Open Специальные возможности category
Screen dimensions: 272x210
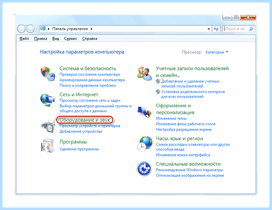point(188,164)
